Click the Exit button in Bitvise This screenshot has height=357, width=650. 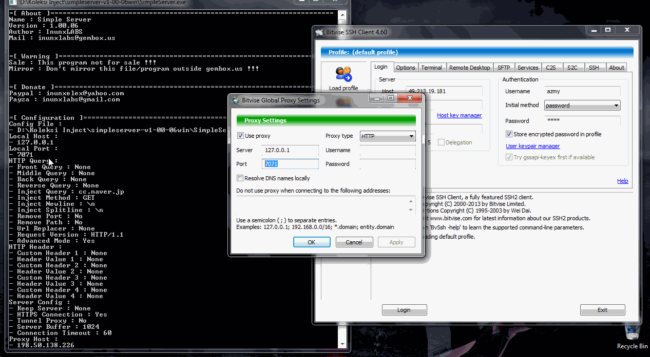click(x=603, y=310)
